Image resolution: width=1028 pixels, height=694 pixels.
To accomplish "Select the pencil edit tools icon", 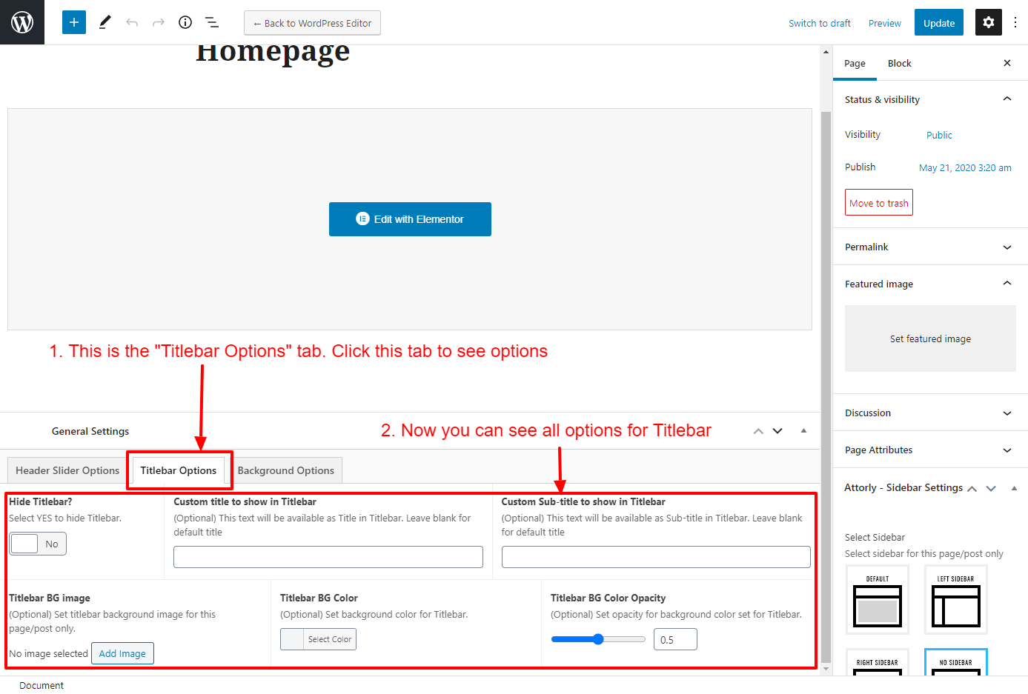I will (x=105, y=22).
